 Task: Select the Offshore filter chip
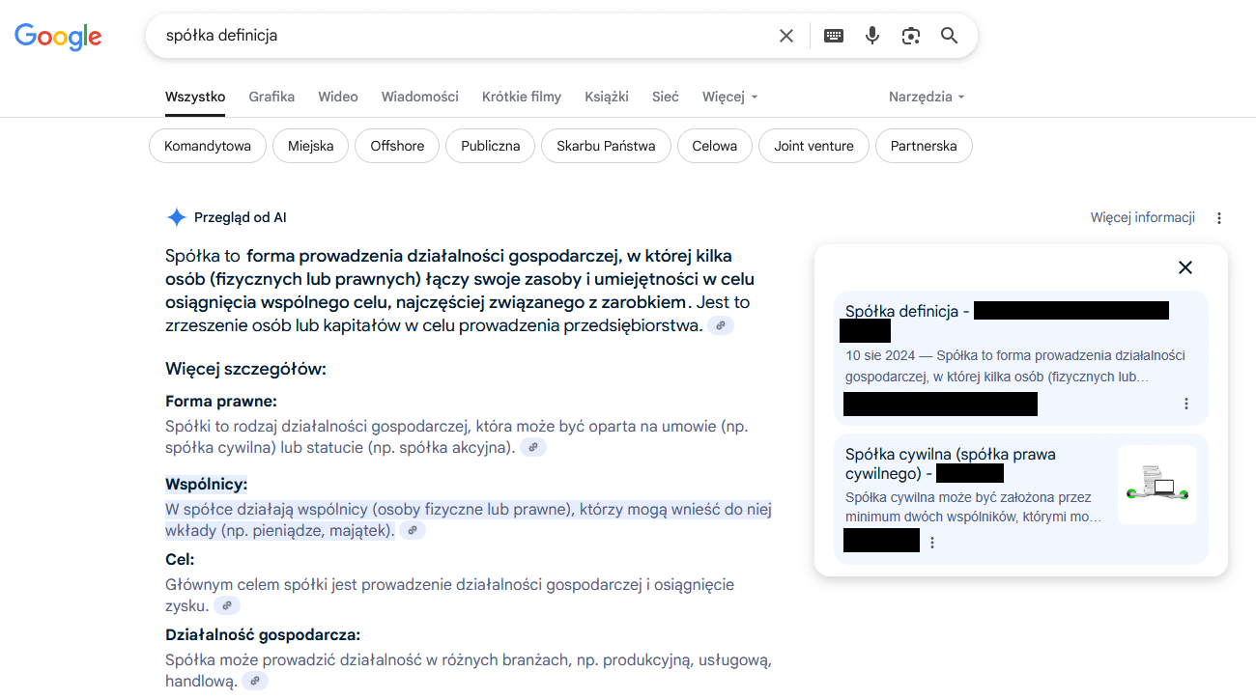[x=397, y=146]
